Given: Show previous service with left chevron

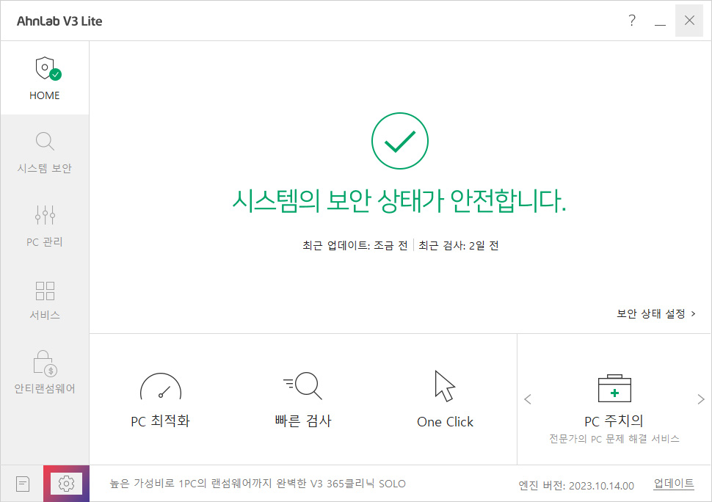Looking at the screenshot, I should pyautogui.click(x=528, y=399).
